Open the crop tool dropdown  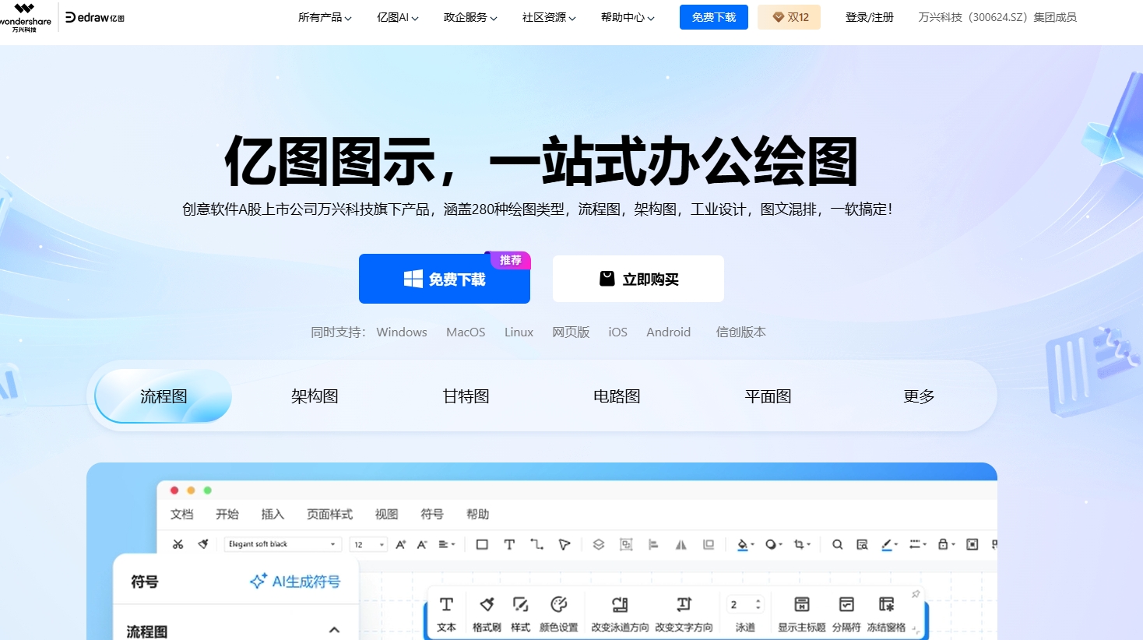pyautogui.click(x=802, y=544)
